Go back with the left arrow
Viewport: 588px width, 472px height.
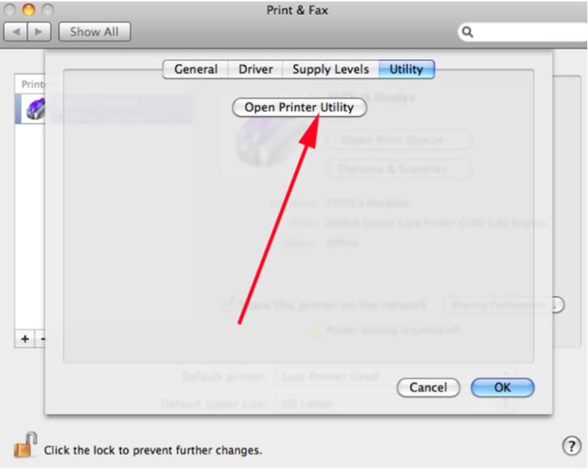click(15, 32)
